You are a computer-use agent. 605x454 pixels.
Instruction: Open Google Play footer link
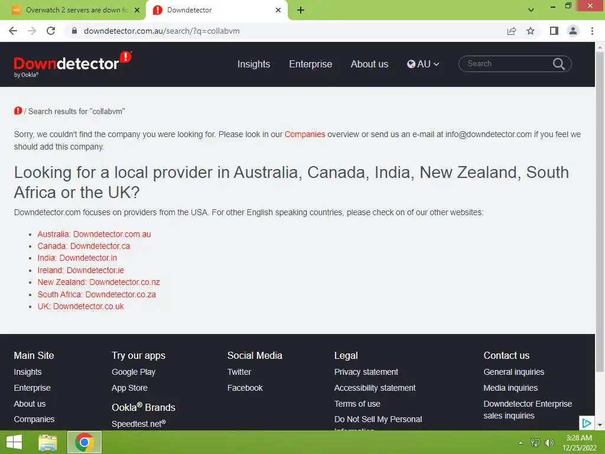pyautogui.click(x=134, y=372)
